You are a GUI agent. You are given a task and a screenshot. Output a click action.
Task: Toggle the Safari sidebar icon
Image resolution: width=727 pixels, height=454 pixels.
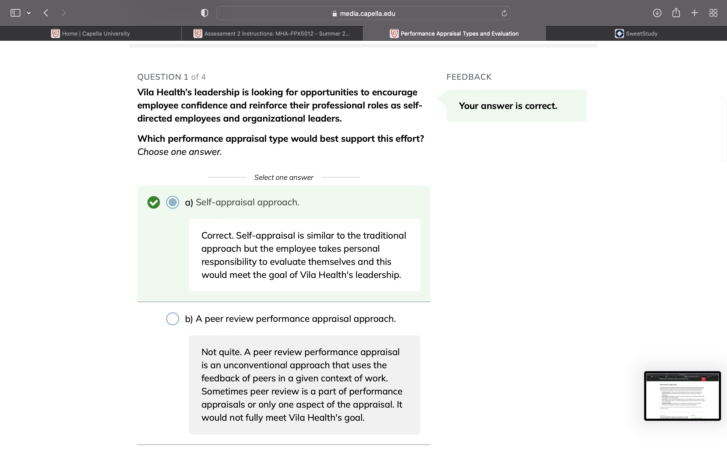coord(15,13)
